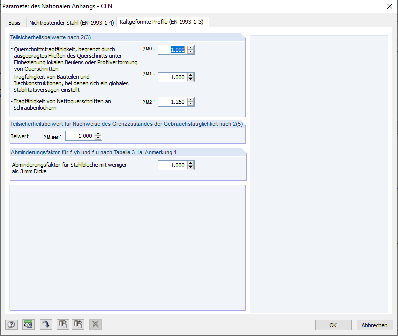Open units and decimal places settings
This screenshot has width=398, height=336.
coord(28,324)
